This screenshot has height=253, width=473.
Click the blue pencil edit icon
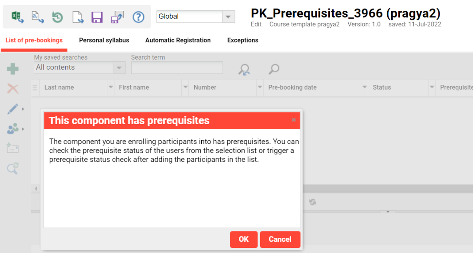(13, 109)
